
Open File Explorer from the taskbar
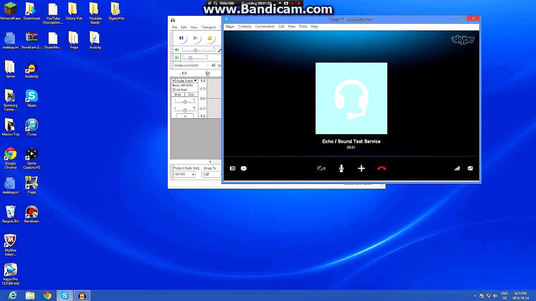[x=30, y=296]
